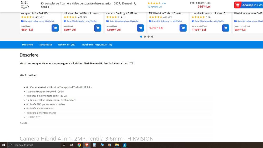The width and height of the screenshot is (263, 148).
Task: Select the third carousel page dot
Action: pos(148,37)
